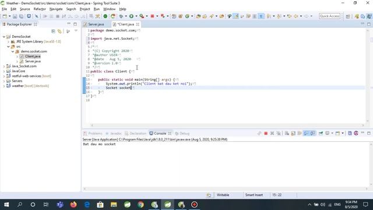373x210 pixels.
Task: Expand the Java_Socket.com project
Action: [4, 66]
